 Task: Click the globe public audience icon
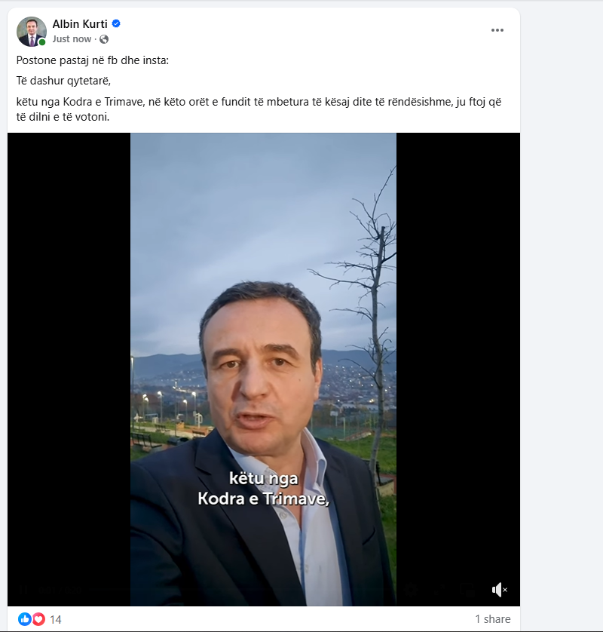(x=104, y=39)
